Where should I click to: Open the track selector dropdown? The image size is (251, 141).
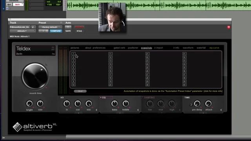pyautogui.click(x=20, y=27)
